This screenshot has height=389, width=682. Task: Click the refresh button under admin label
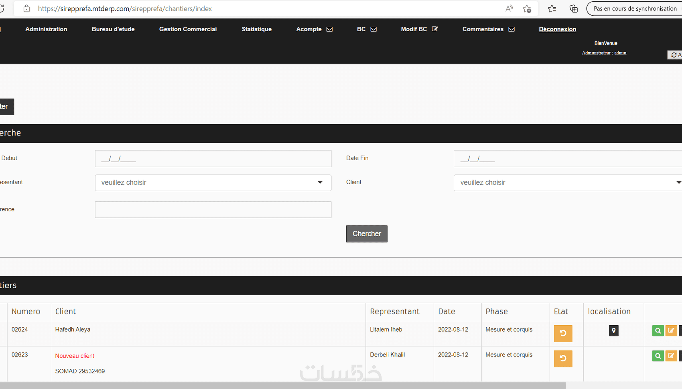tap(675, 55)
